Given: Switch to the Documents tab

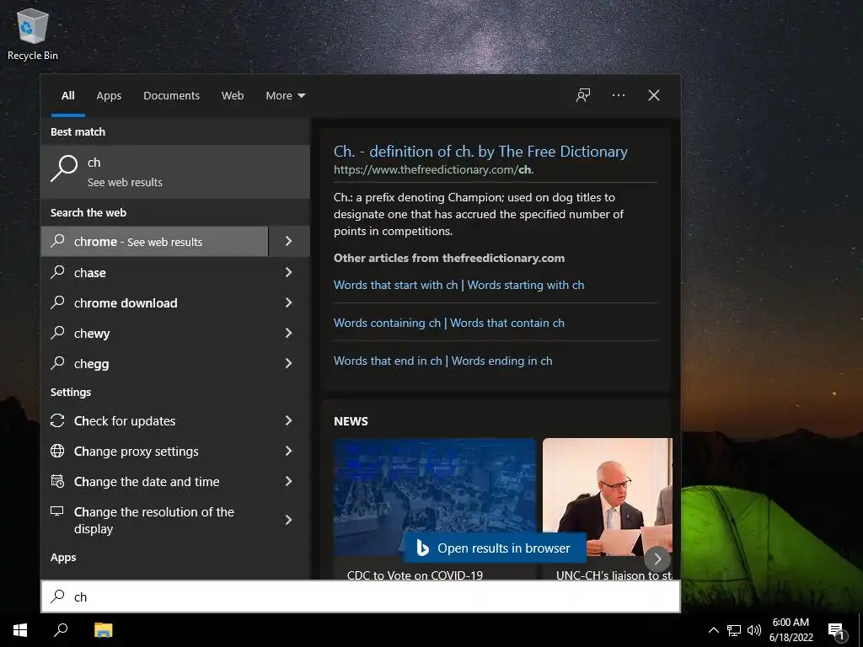Looking at the screenshot, I should pyautogui.click(x=171, y=96).
